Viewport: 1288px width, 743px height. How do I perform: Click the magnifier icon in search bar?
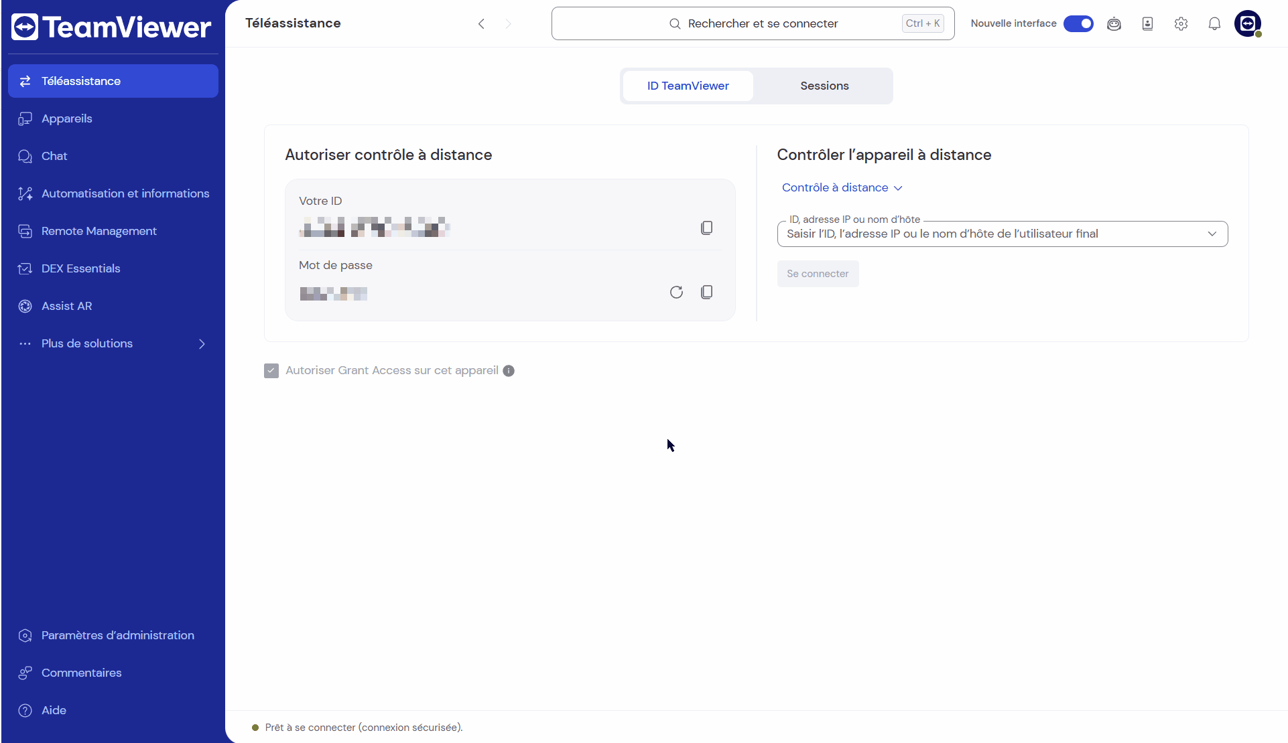point(675,23)
